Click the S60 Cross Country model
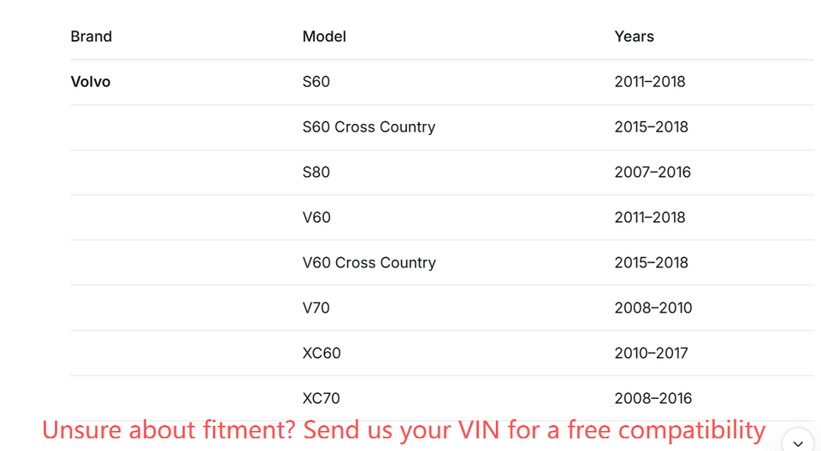The width and height of the screenshot is (821, 451). (369, 127)
